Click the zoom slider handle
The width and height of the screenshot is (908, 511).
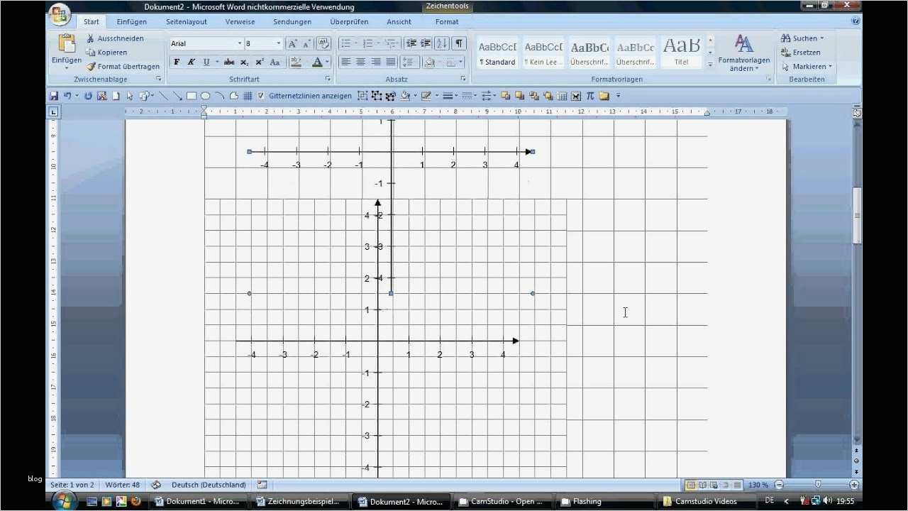coord(818,485)
